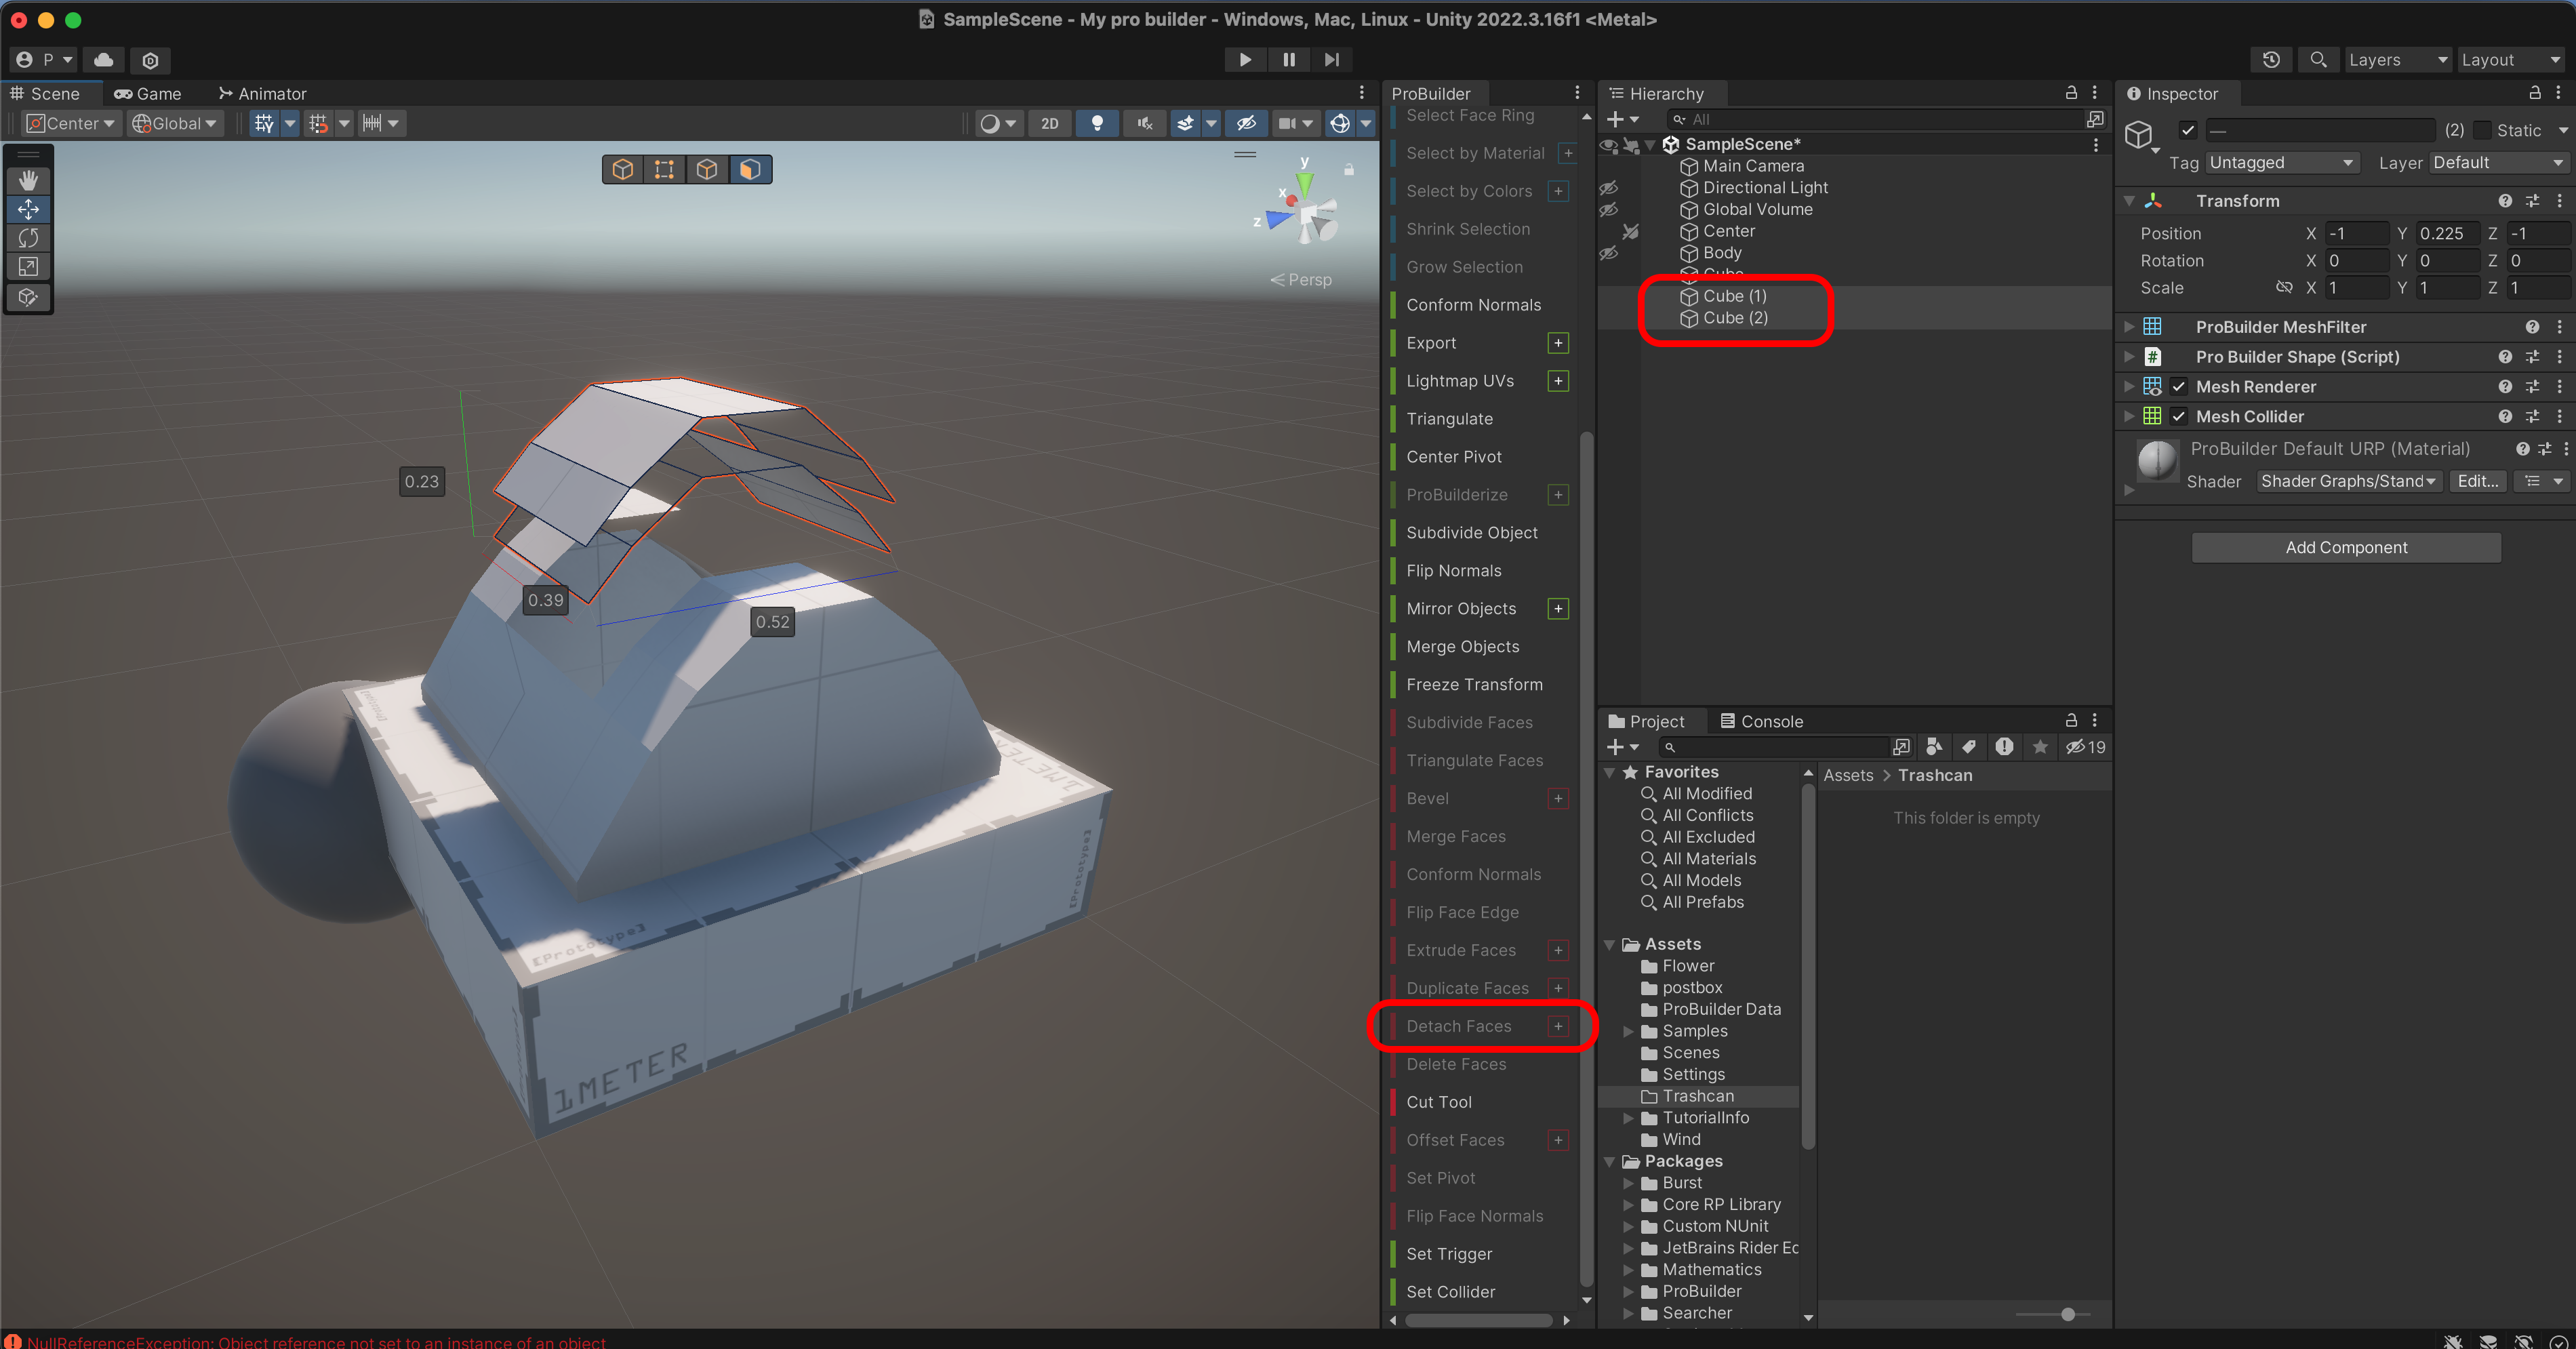Image resolution: width=2576 pixels, height=1349 pixels.
Task: Click Merge Objects in ProBuilder panel
Action: (x=1462, y=647)
